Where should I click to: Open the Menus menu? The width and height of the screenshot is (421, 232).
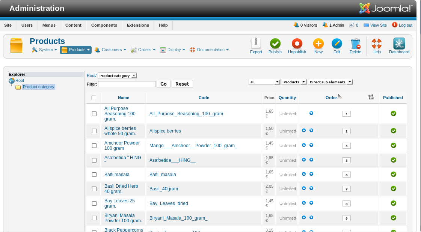click(49, 25)
